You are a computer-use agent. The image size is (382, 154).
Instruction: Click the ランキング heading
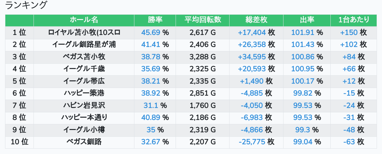26,5
